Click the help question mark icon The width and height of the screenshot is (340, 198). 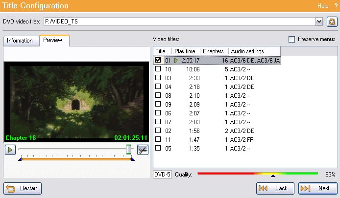(336, 6)
